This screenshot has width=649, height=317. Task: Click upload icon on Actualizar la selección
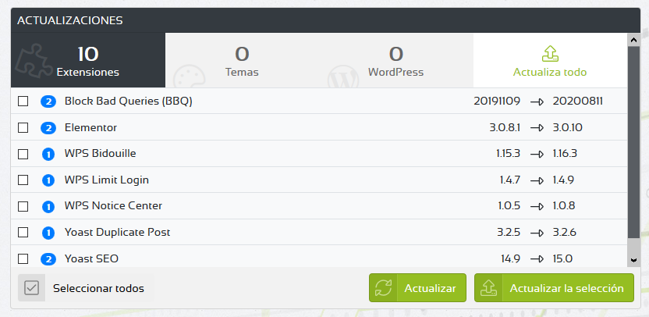point(488,288)
